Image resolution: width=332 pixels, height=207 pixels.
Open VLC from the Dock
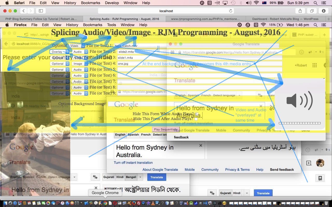153,203
